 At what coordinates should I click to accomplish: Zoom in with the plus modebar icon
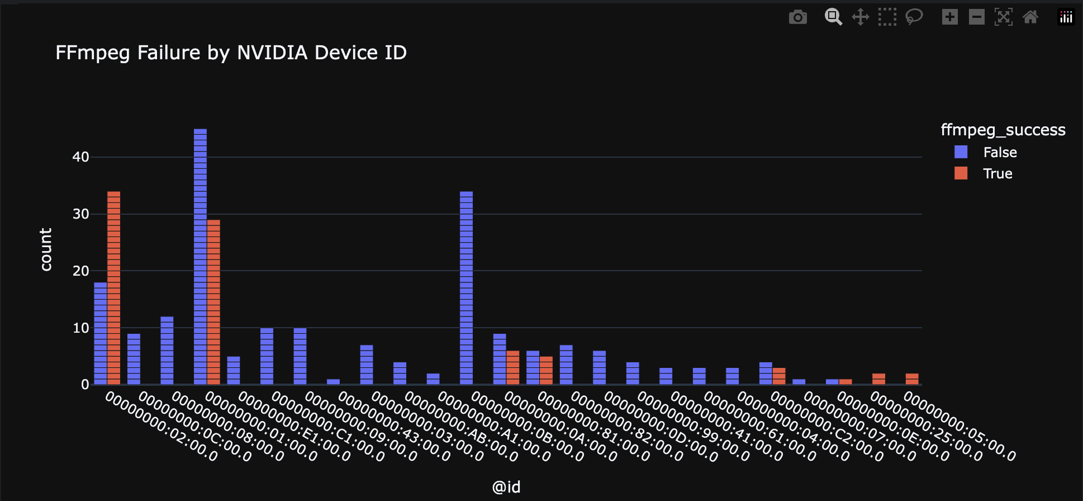click(950, 17)
